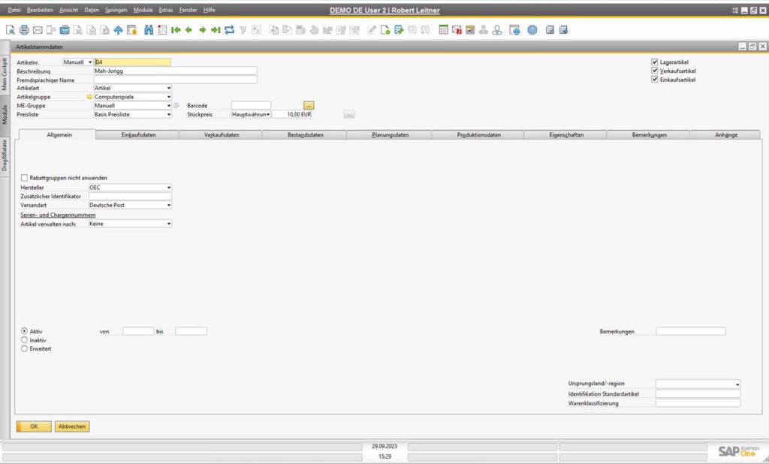Expand the Ursprungsland/-region dropdown
The image size is (769, 464).
pyautogui.click(x=737, y=384)
